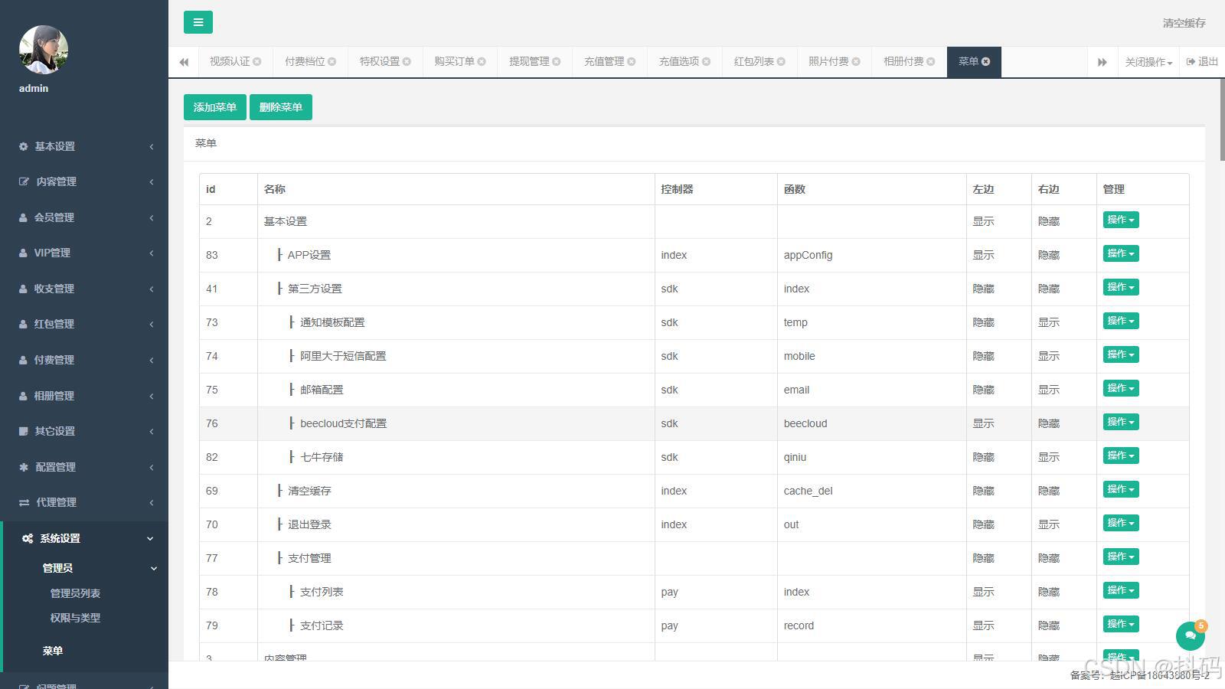Screen dimensions: 1225x689
Task: Click the 阿里大于短信配置 row name
Action: tap(343, 356)
